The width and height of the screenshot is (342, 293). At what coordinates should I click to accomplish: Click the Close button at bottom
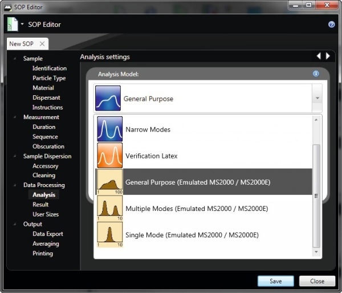(x=317, y=281)
